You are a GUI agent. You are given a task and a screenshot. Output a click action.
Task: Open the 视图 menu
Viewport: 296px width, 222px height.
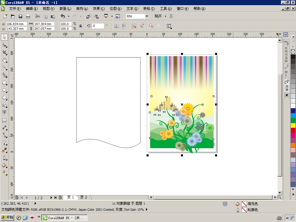49,9
